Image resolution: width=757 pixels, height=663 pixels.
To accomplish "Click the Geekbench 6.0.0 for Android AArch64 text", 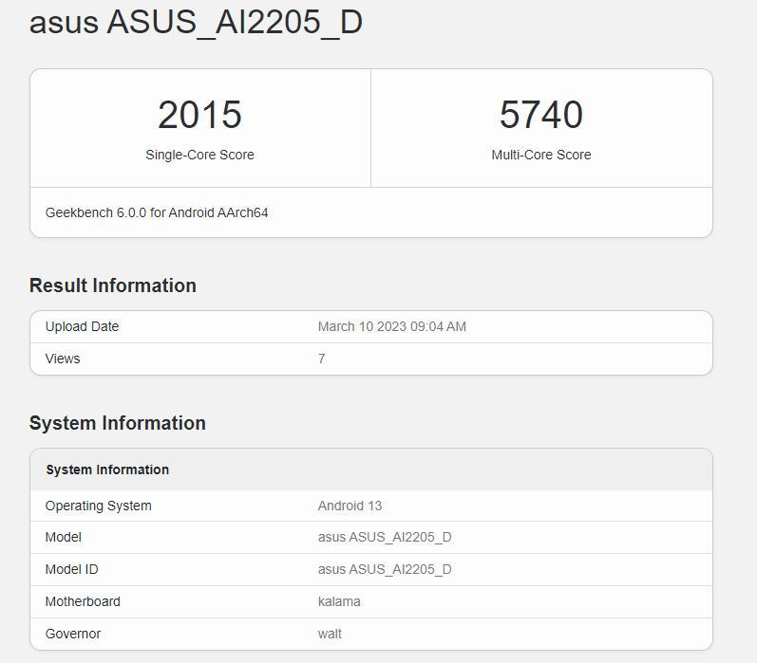I will 157,212.
